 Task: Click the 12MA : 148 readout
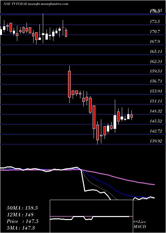(x=20, y=215)
